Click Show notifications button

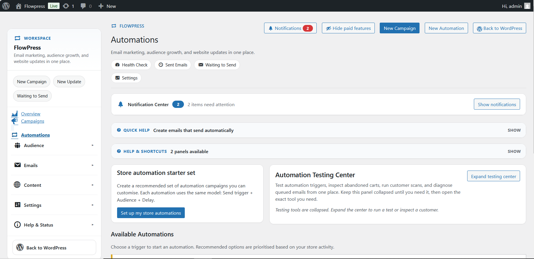coord(497,104)
